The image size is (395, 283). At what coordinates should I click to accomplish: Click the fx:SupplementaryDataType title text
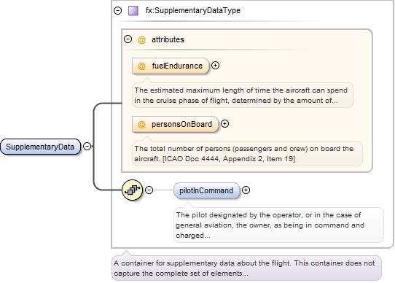pos(193,11)
